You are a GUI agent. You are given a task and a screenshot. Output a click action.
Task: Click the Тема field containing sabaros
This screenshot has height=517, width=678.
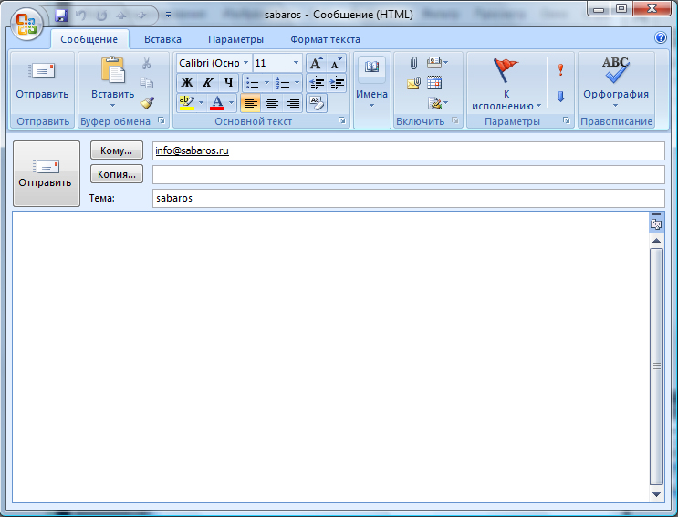click(408, 198)
